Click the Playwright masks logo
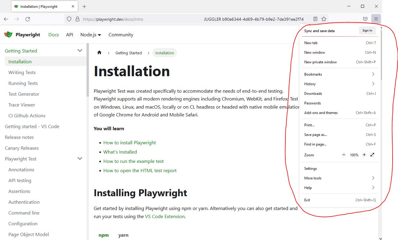398x240 pixels. pos(8,34)
